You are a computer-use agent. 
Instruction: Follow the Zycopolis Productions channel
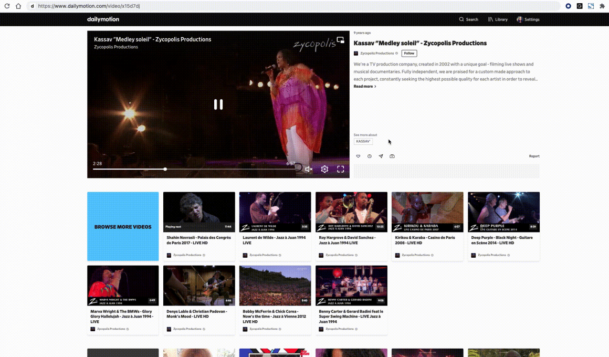coord(409,54)
